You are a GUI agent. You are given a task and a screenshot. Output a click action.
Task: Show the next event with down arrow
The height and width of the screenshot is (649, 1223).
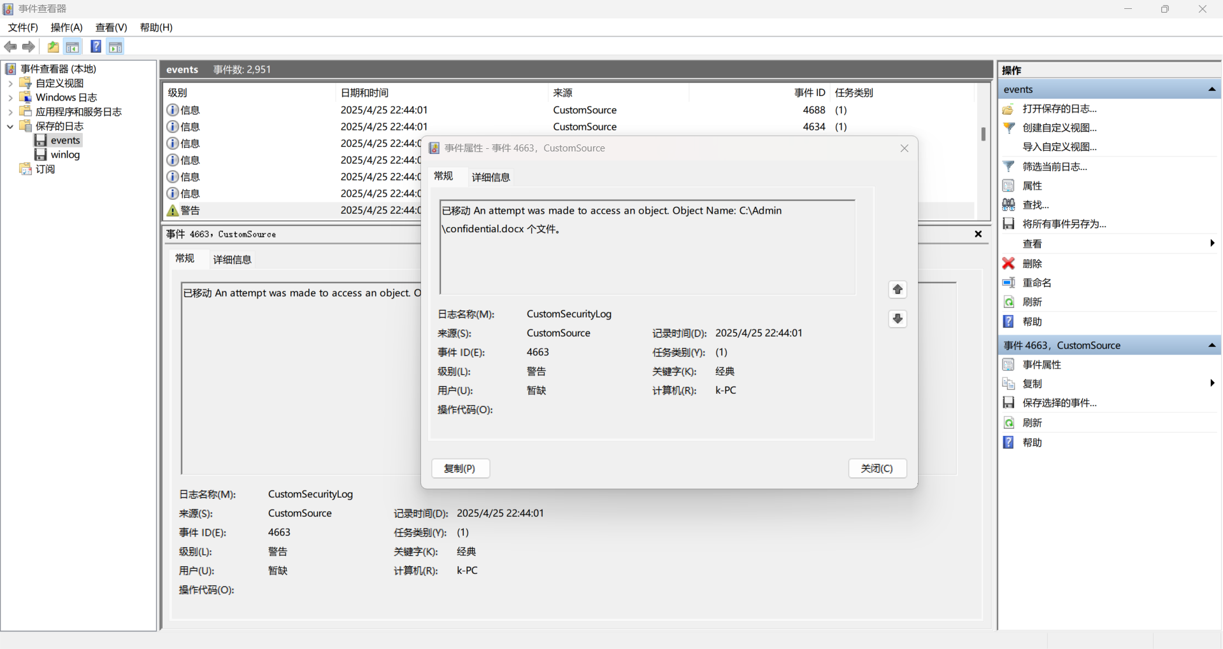pos(898,319)
